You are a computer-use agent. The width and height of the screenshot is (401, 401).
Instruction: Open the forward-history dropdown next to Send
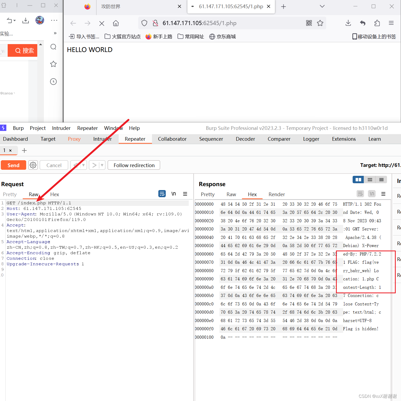pyautogui.click(x=102, y=165)
